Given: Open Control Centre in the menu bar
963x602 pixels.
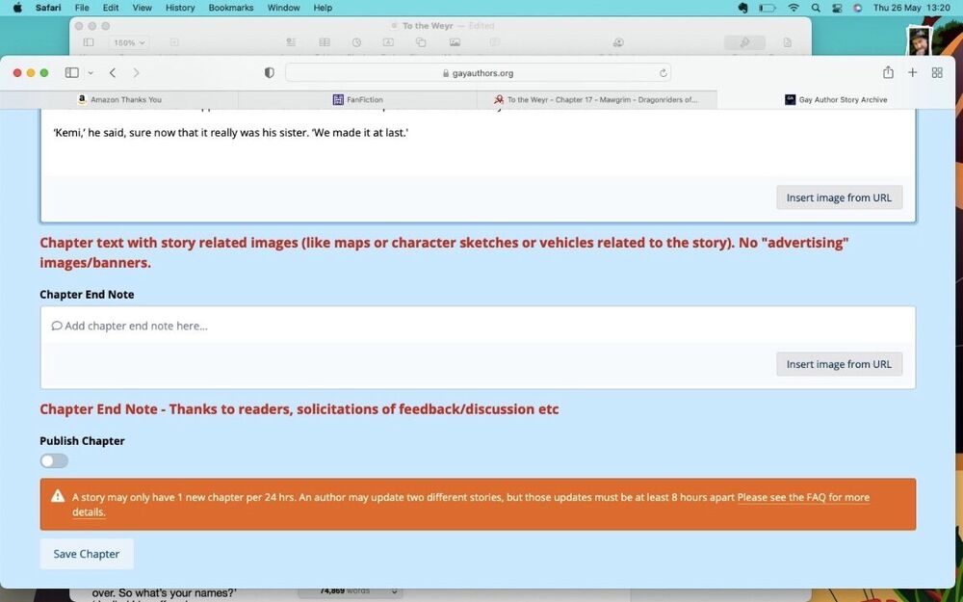Looking at the screenshot, I should tap(838, 8).
